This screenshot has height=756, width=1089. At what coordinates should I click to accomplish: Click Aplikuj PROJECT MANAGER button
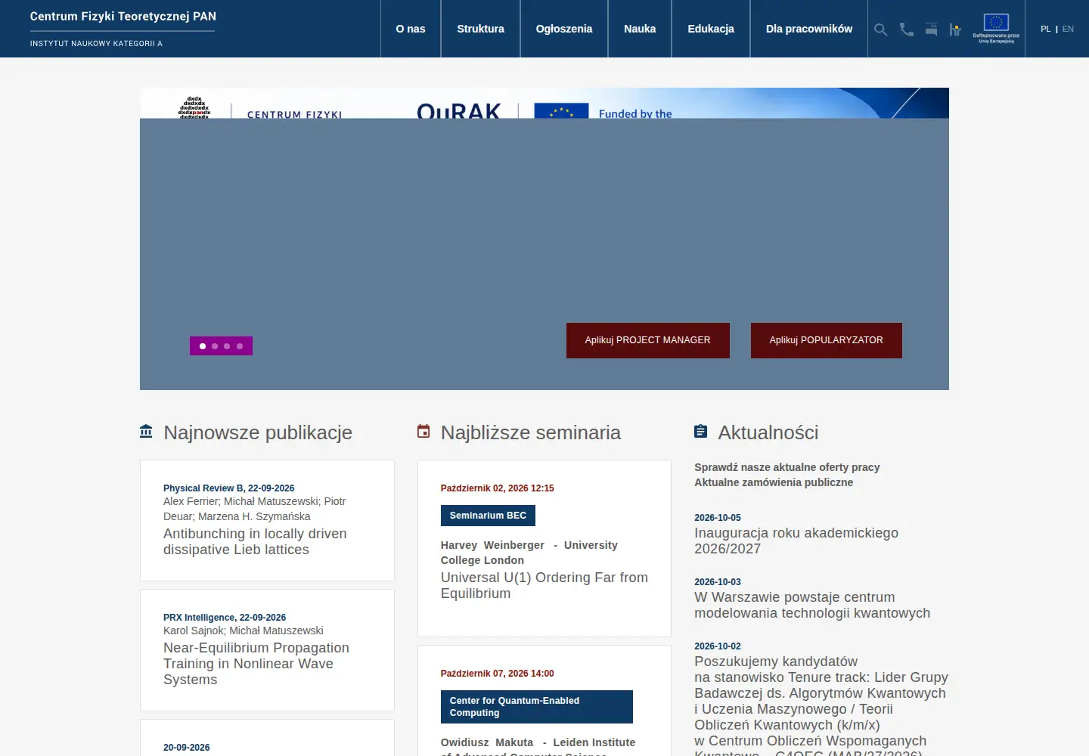pos(648,340)
